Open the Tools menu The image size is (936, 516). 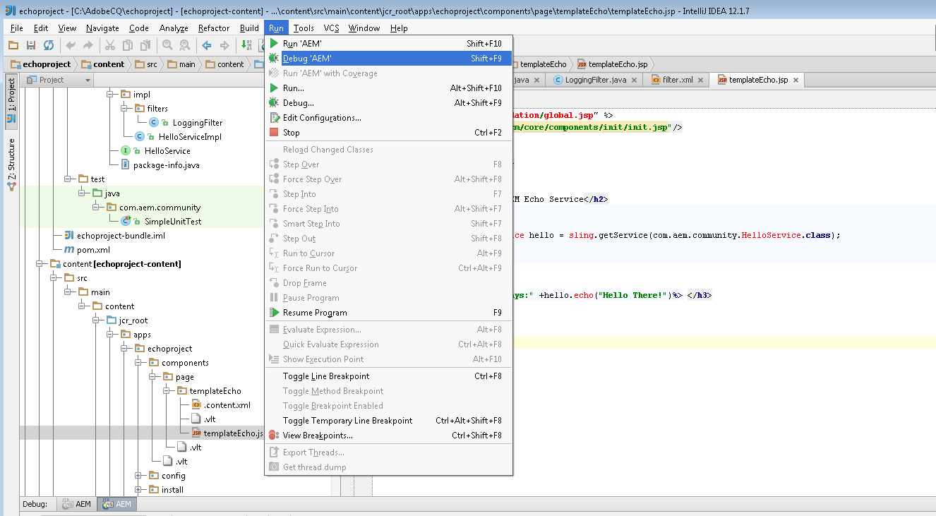[304, 28]
